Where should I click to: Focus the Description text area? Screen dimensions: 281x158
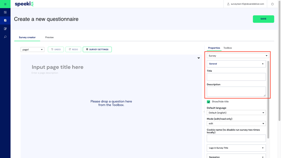[x=236, y=92]
